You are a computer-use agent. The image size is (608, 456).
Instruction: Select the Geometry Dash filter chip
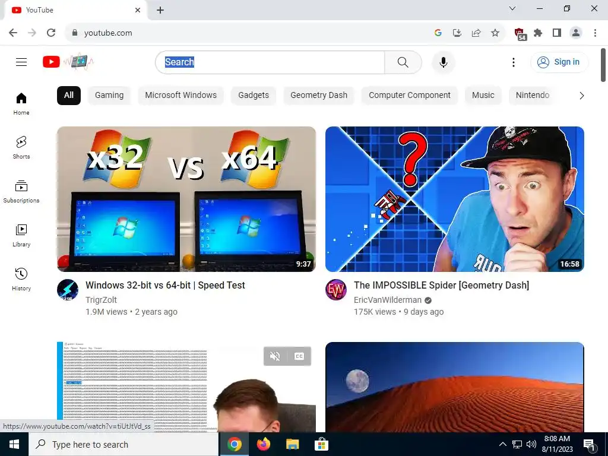point(319,96)
